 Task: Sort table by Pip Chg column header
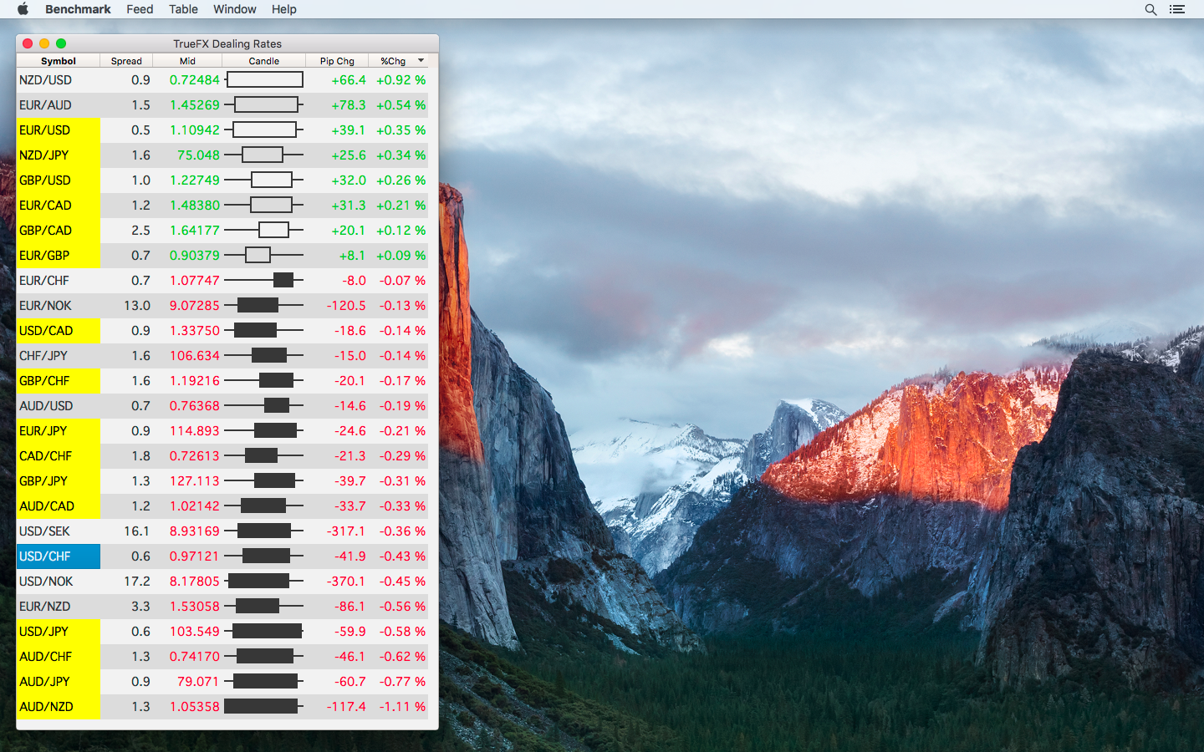337,61
